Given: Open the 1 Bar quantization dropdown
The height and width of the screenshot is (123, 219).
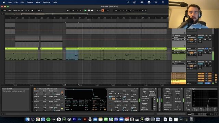Looking at the screenshot, I should tap(39, 11).
